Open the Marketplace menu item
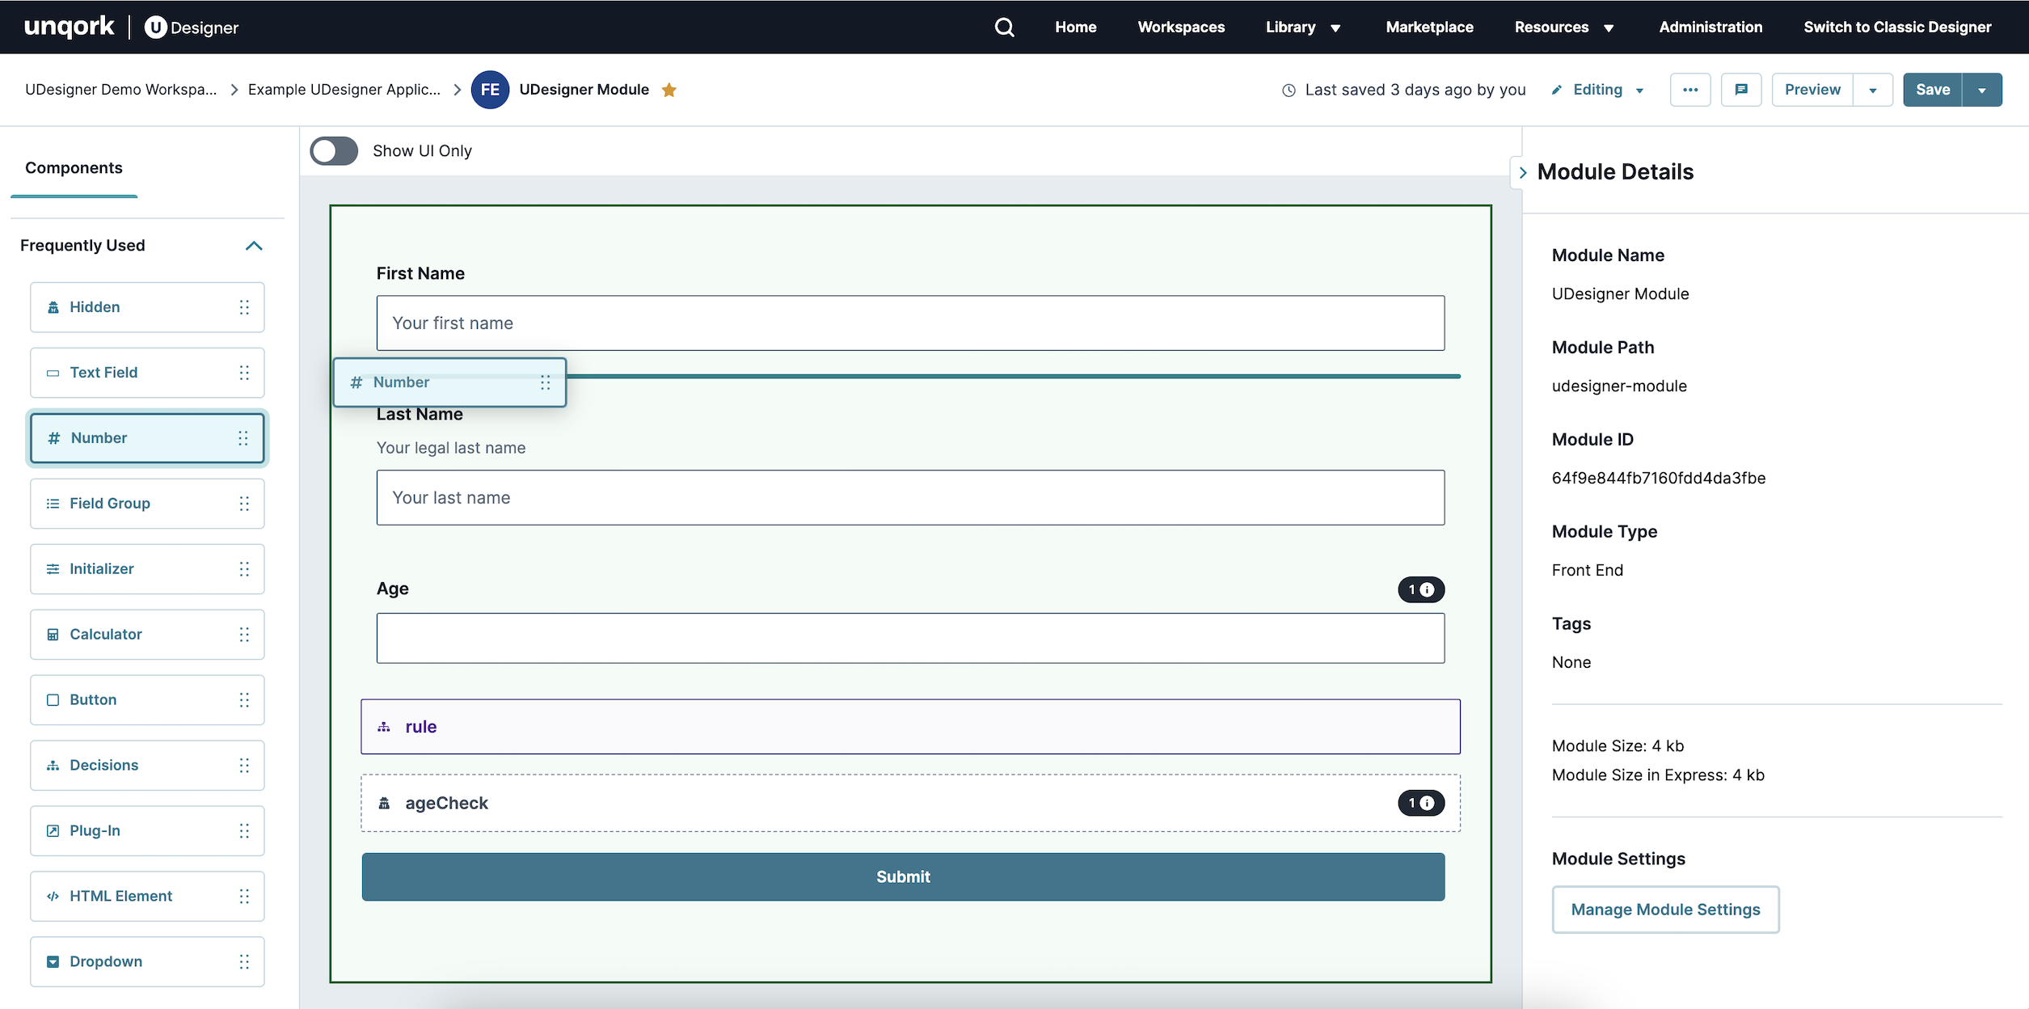The height and width of the screenshot is (1009, 2029). (x=1428, y=27)
